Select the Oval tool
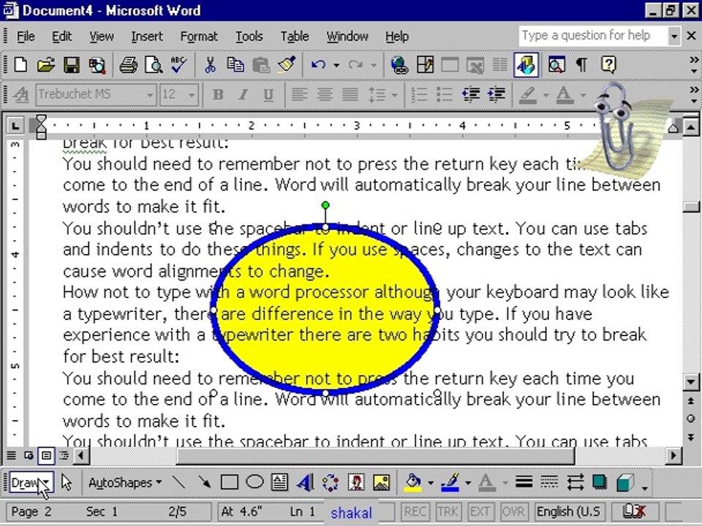This screenshot has width=702, height=526. click(x=254, y=482)
